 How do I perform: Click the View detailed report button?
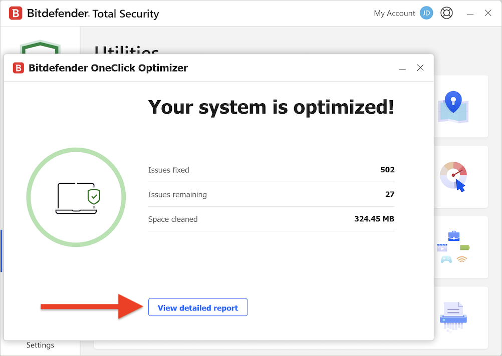coord(197,307)
